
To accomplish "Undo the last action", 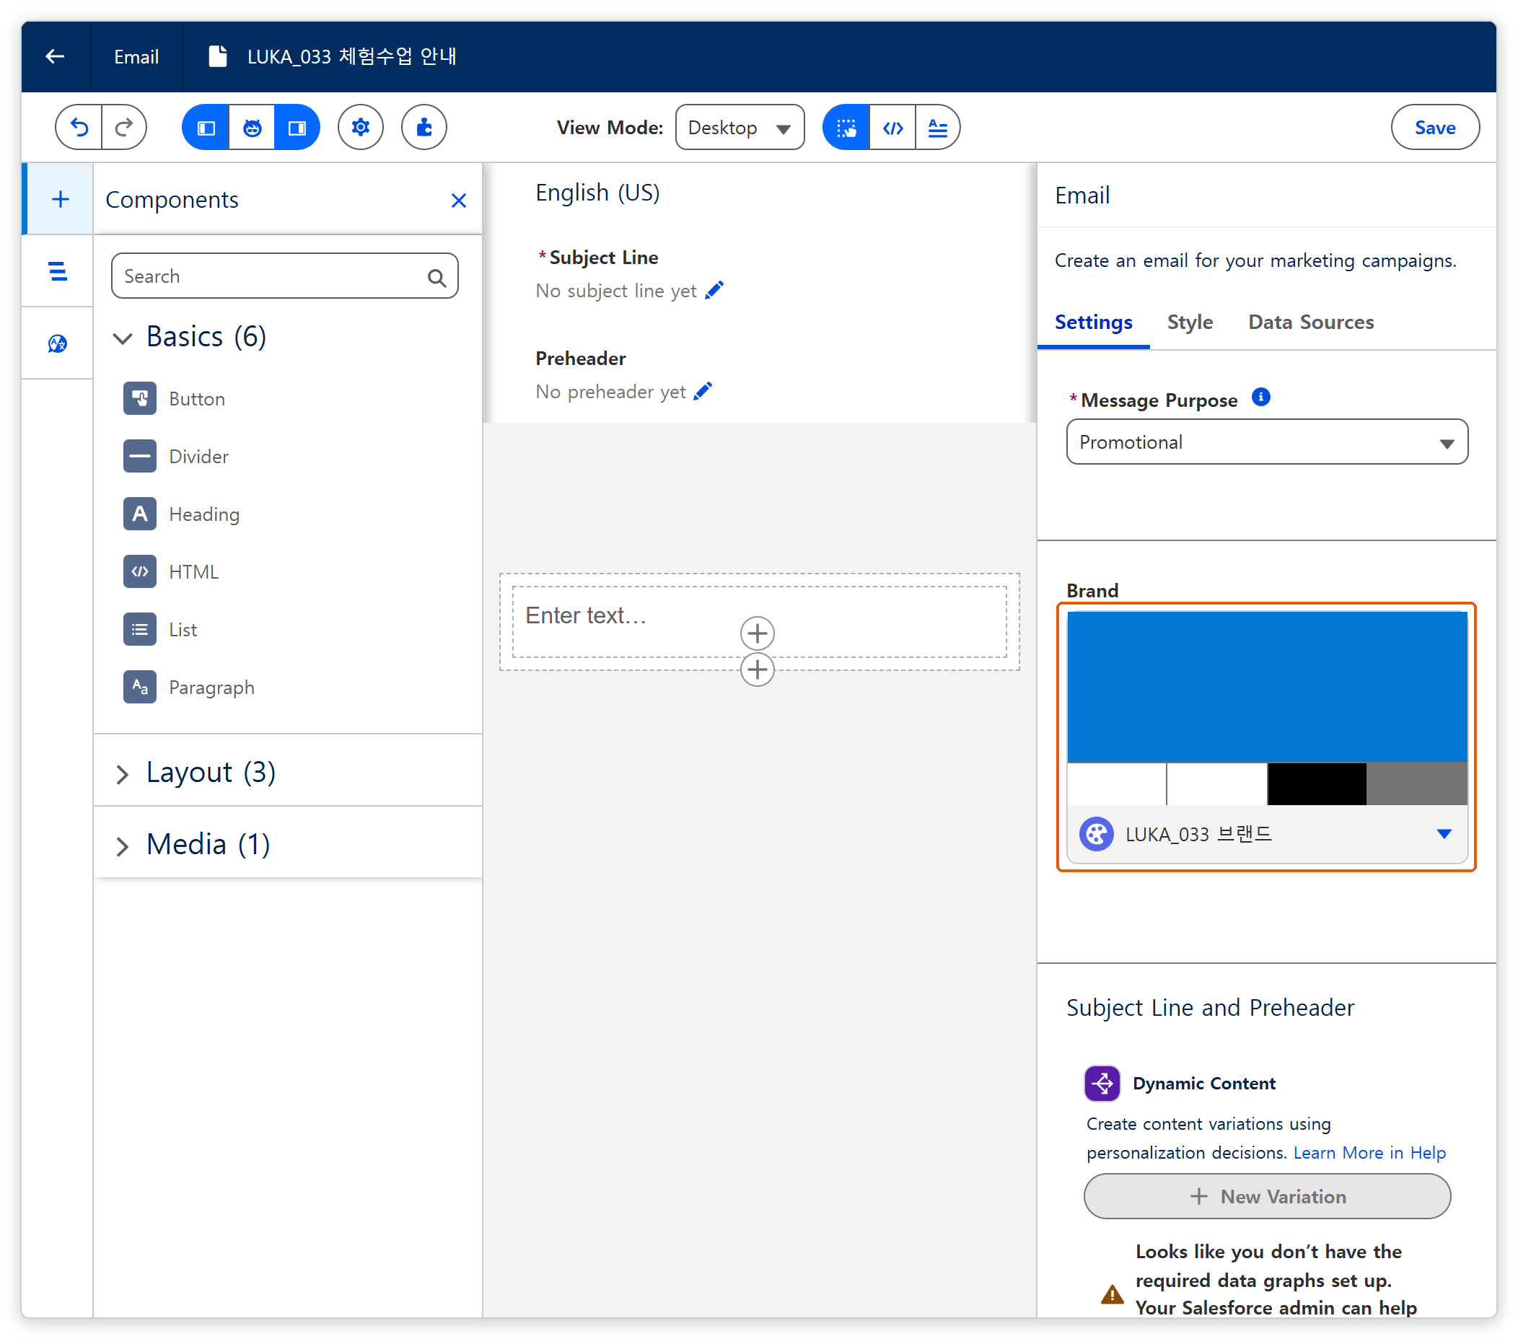I will tap(79, 128).
